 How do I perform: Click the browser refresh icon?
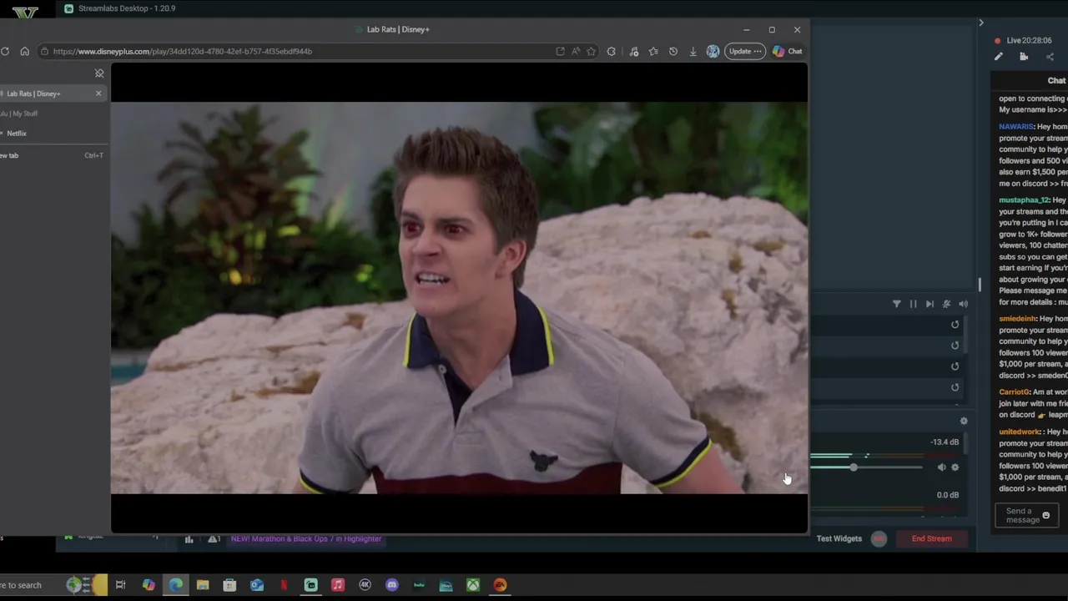tap(5, 52)
